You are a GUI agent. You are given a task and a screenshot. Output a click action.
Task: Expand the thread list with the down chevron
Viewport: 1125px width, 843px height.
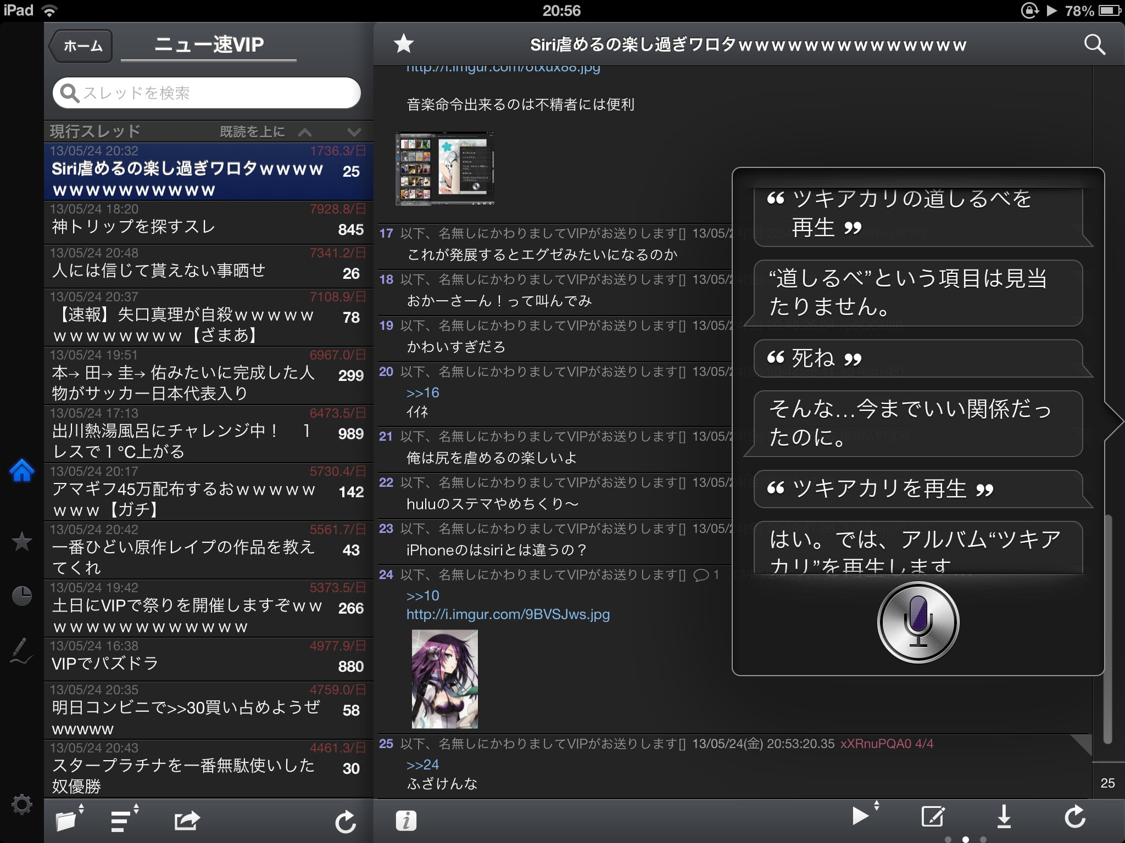coord(354,132)
